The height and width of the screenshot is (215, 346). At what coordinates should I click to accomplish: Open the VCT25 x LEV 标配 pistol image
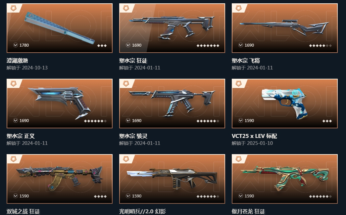(285, 104)
